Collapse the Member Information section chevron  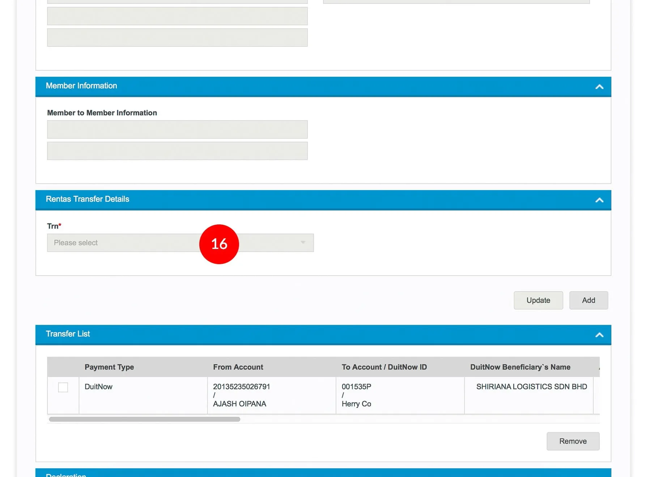[x=599, y=87]
